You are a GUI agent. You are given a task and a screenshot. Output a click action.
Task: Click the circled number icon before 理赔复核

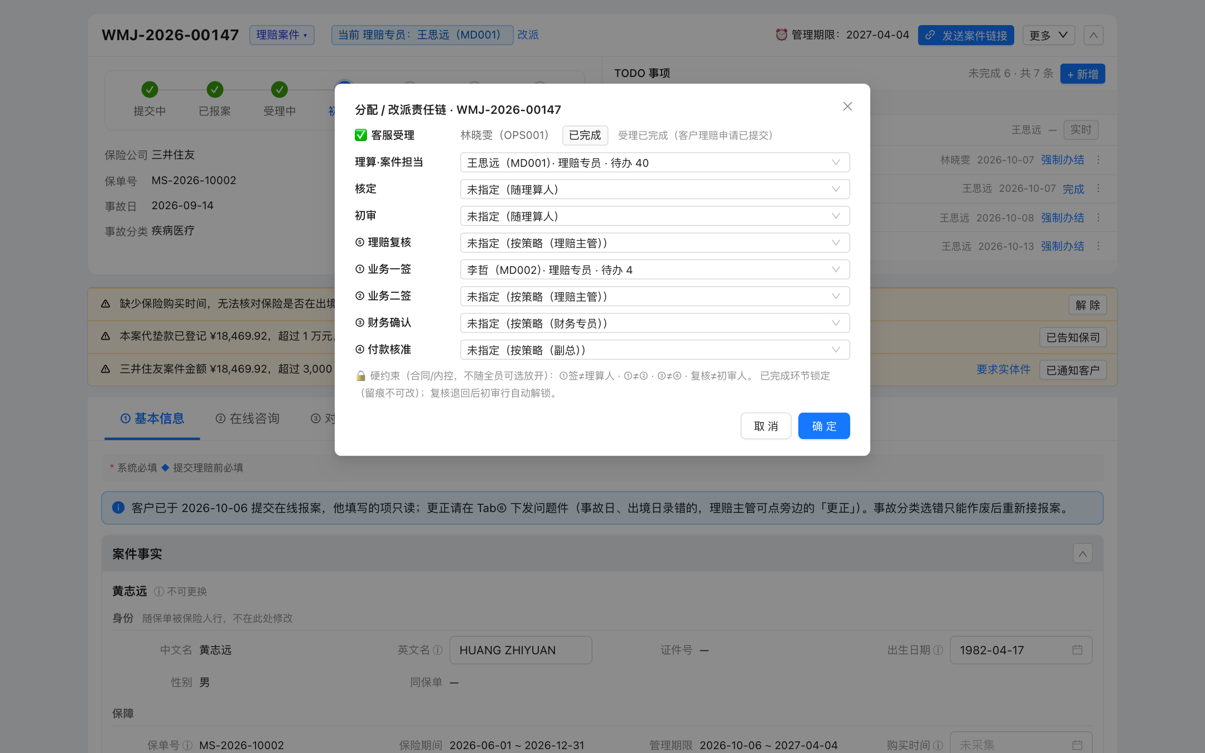coord(360,242)
